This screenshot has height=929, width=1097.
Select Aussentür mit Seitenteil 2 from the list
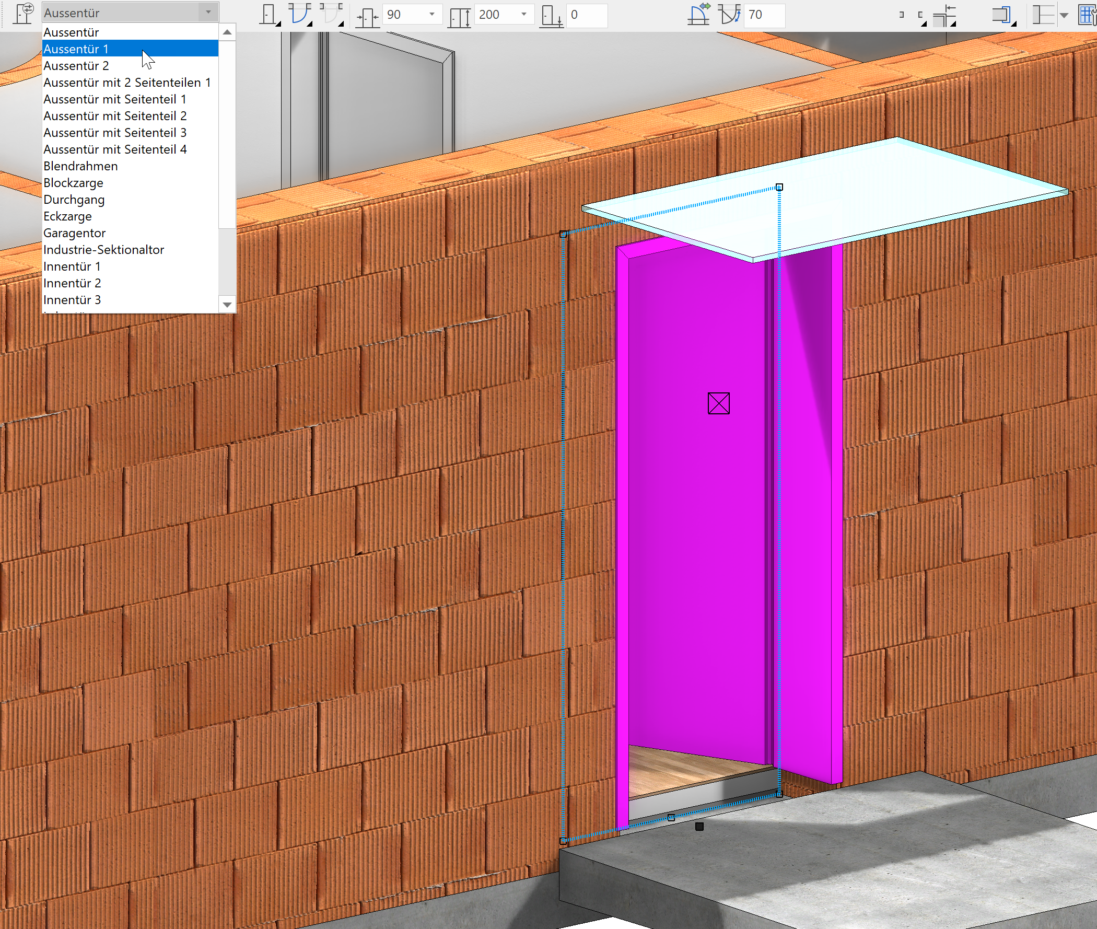[115, 116]
